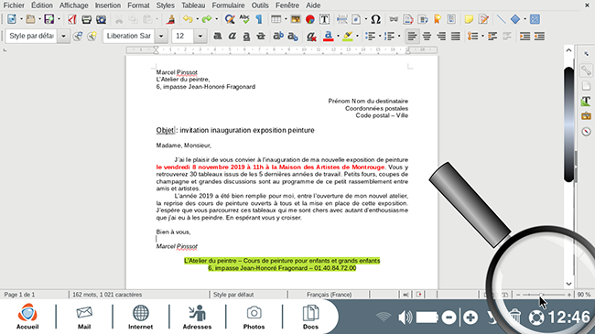This screenshot has width=595, height=334.
Task: Toggle bulleted list
Action: 370,36
